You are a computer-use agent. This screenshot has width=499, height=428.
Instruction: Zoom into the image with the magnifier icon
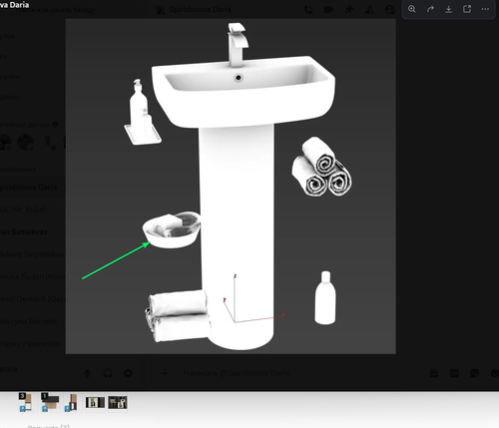pos(412,9)
